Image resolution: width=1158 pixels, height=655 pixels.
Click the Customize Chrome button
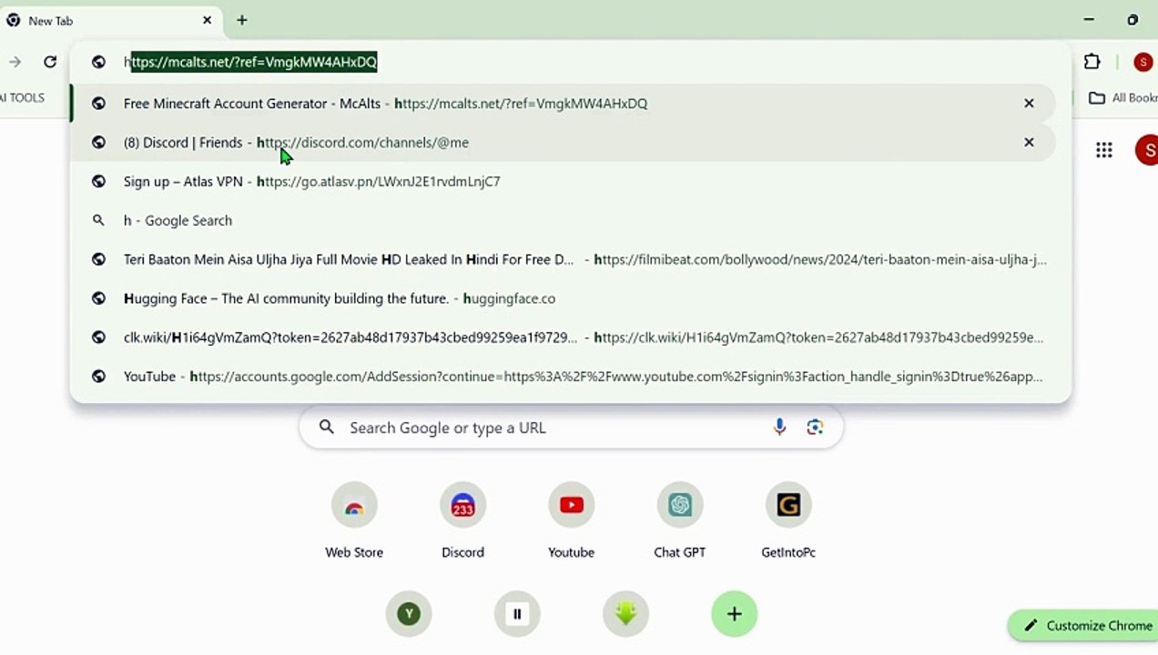[1083, 626]
